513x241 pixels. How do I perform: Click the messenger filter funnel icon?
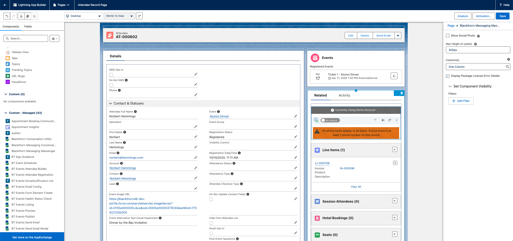click(x=375, y=120)
